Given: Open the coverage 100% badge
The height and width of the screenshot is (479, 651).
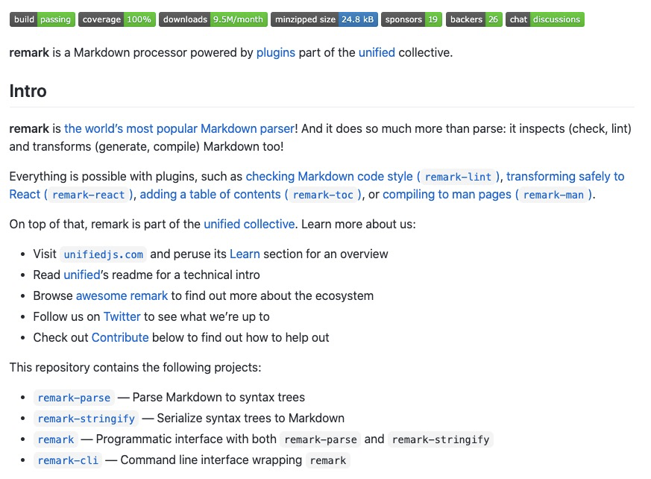Looking at the screenshot, I should point(117,19).
